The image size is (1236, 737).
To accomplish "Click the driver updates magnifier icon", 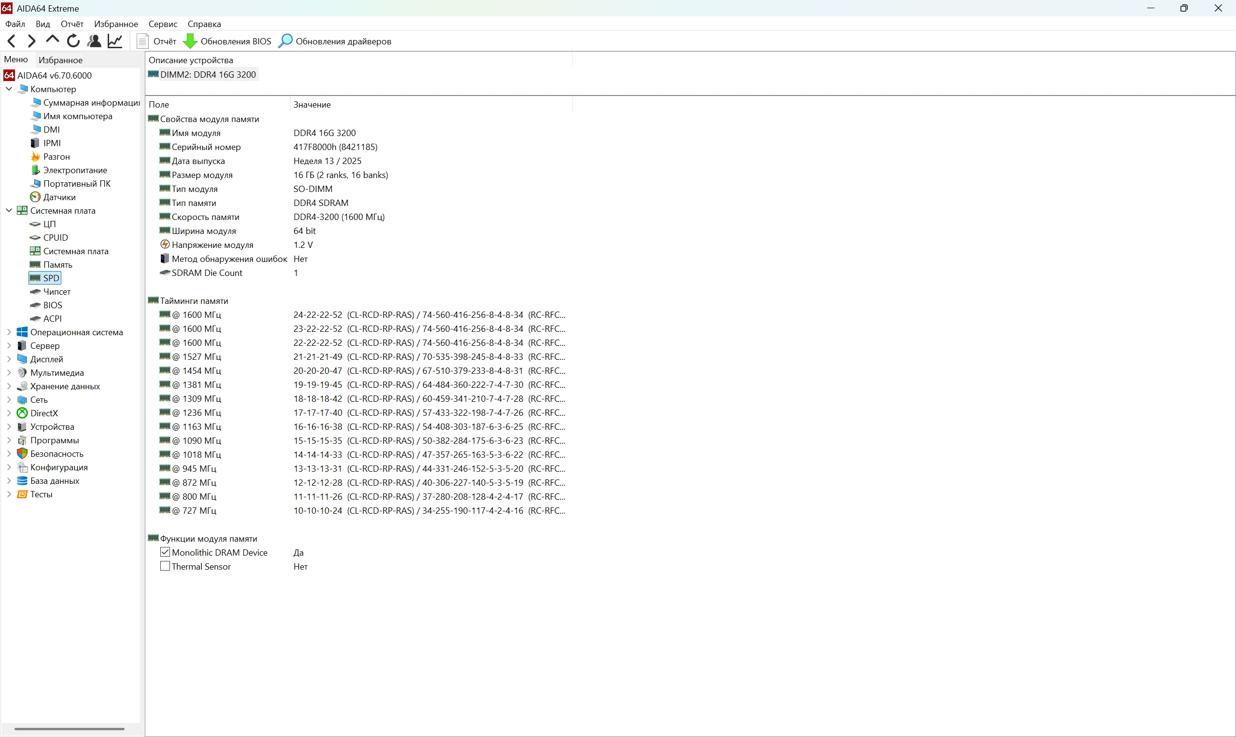I will [x=285, y=41].
